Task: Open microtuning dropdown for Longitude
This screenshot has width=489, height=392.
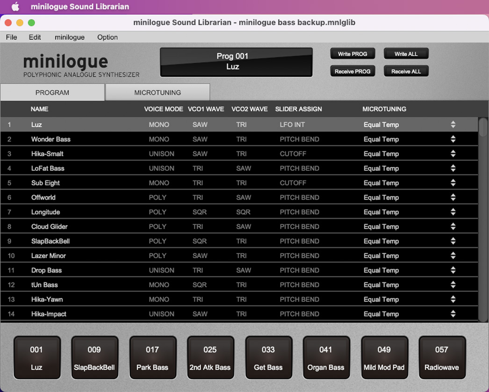Action: [x=453, y=212]
